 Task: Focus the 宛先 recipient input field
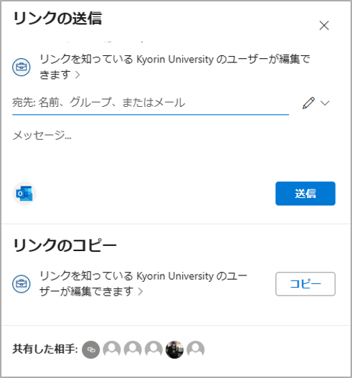(151, 103)
